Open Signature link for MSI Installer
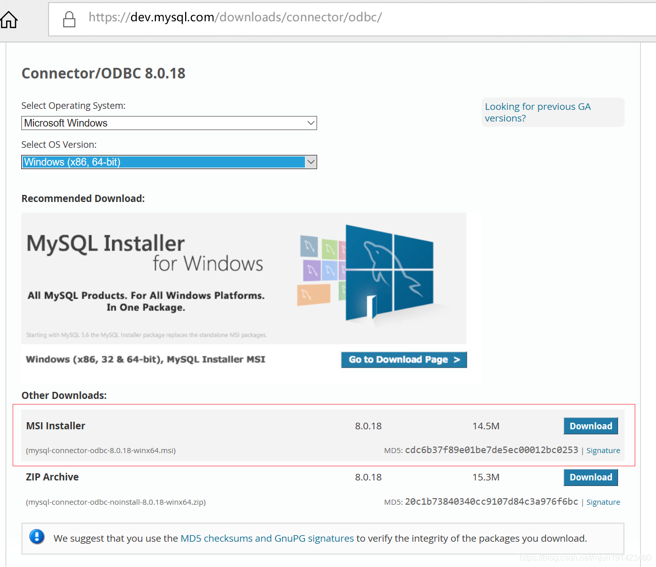Viewport: 656px width, 567px height. click(603, 451)
